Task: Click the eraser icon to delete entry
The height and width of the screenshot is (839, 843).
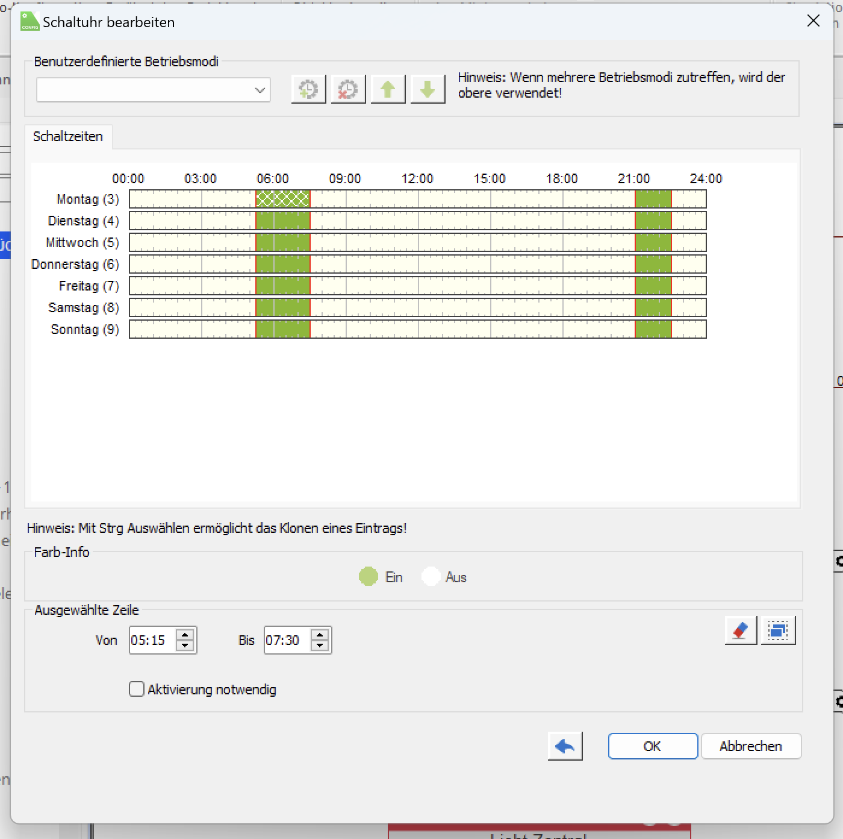Action: 740,630
